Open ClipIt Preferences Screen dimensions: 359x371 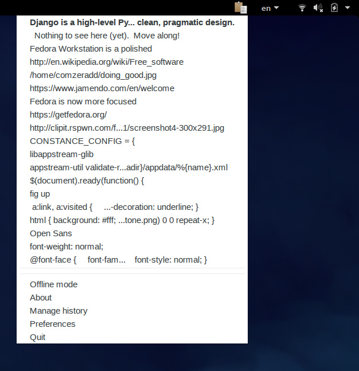(x=132, y=324)
